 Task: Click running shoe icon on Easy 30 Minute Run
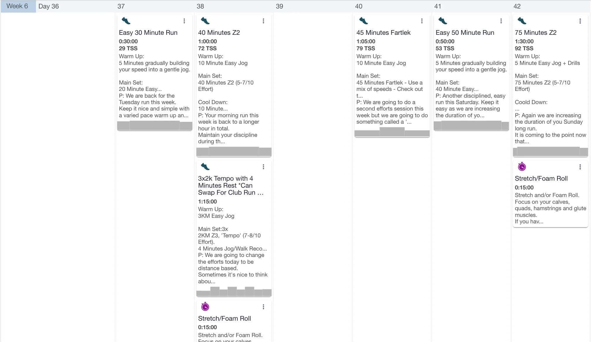coord(126,21)
